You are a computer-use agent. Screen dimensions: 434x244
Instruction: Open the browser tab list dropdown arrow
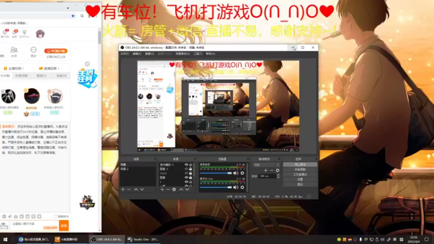pos(68,8)
